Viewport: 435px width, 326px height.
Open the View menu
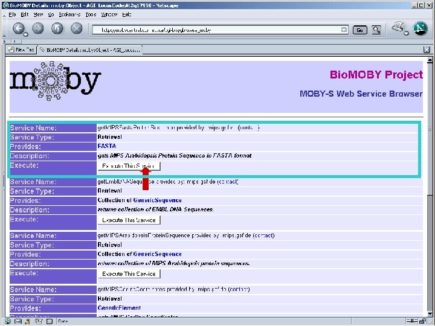coord(38,14)
